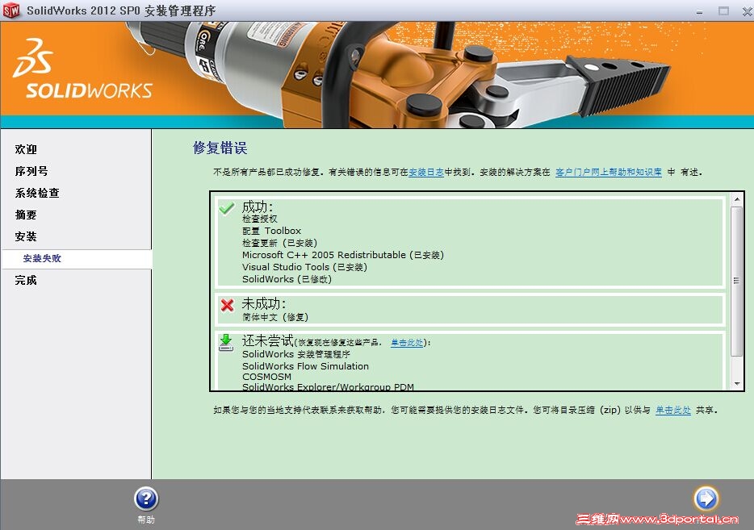
Task: Click Visual Studio Tools (已安装) entry
Action: 305,267
